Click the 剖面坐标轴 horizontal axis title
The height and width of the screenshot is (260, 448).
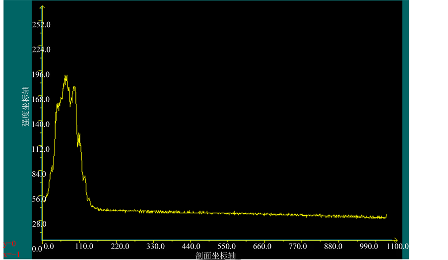(x=218, y=256)
